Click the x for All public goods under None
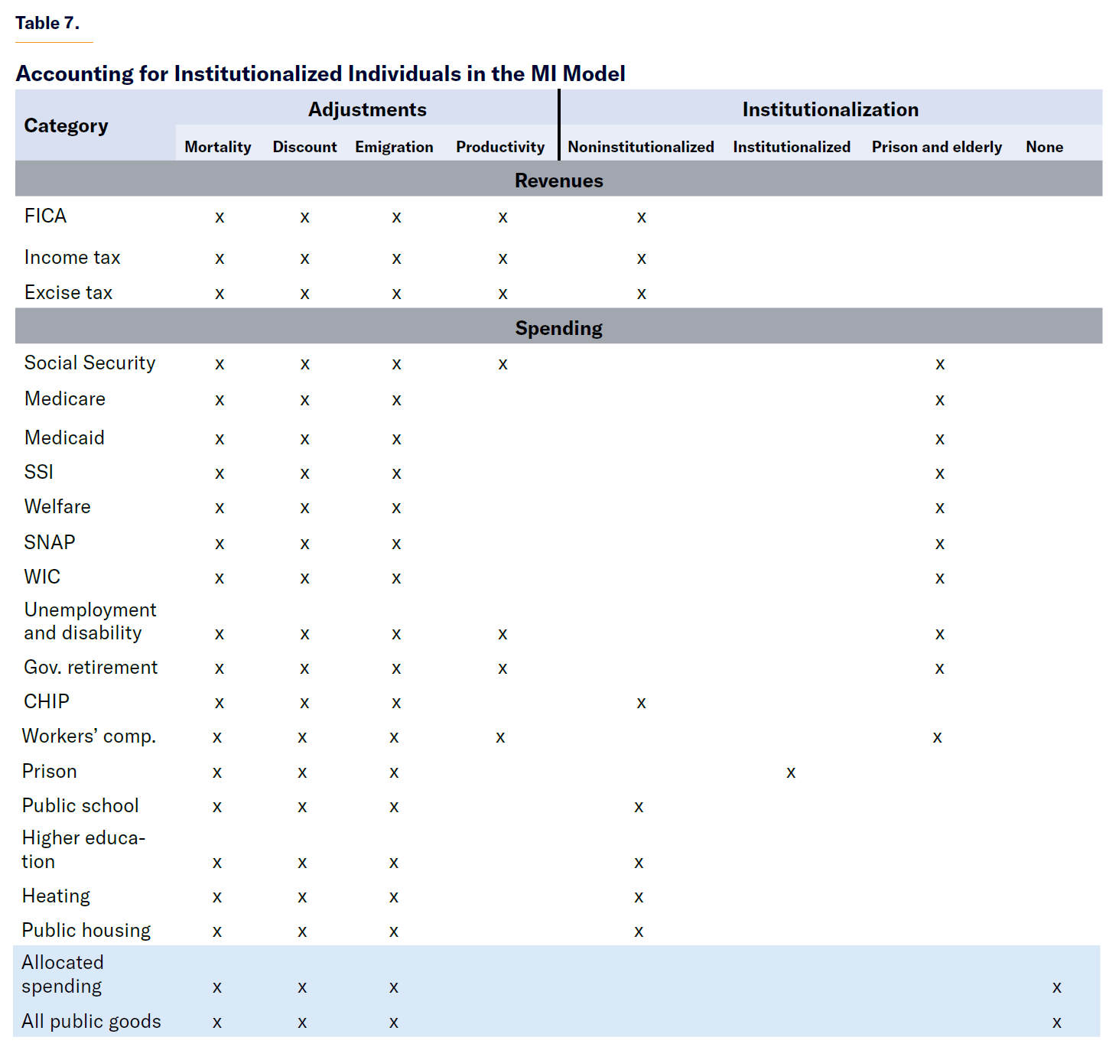 (1056, 1023)
